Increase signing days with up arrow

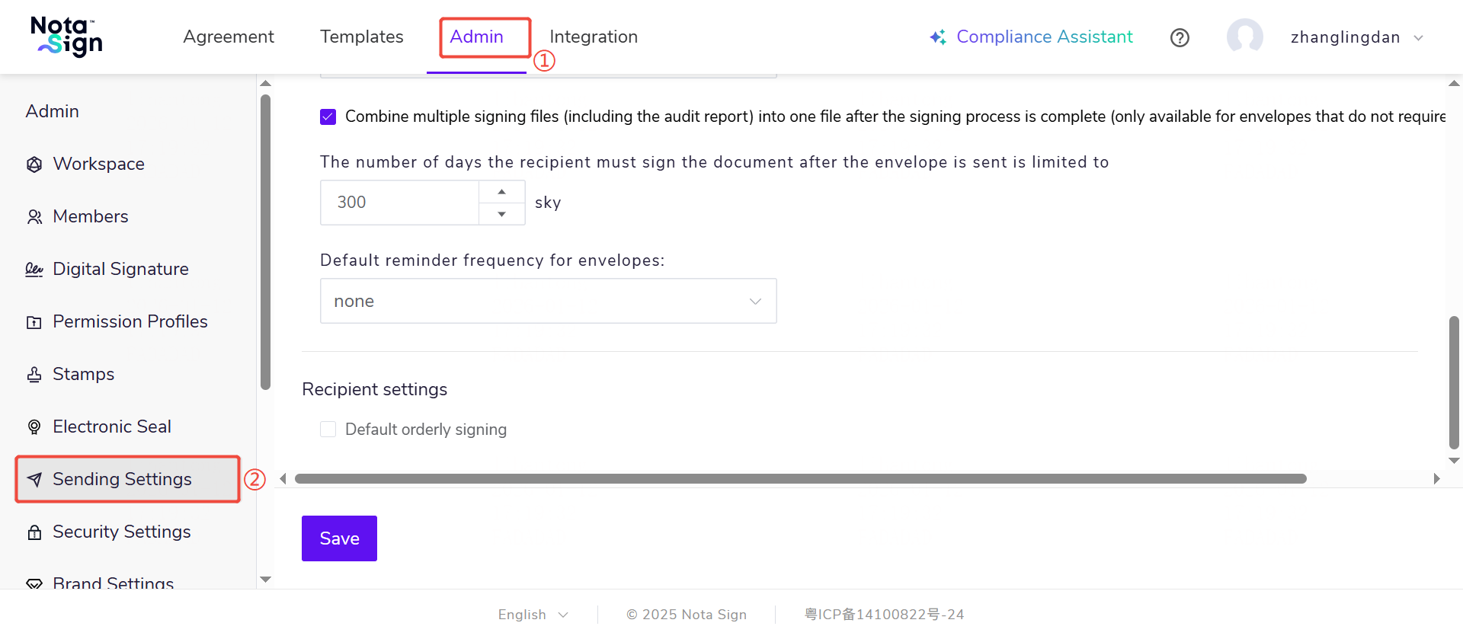501,192
